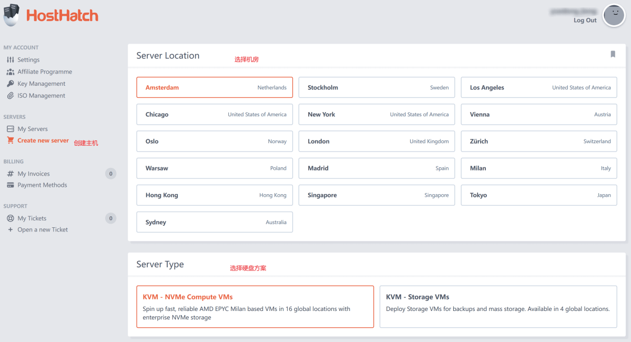The width and height of the screenshot is (631, 342).
Task: Click the bookmark icon in Server Location
Action: [x=613, y=54]
